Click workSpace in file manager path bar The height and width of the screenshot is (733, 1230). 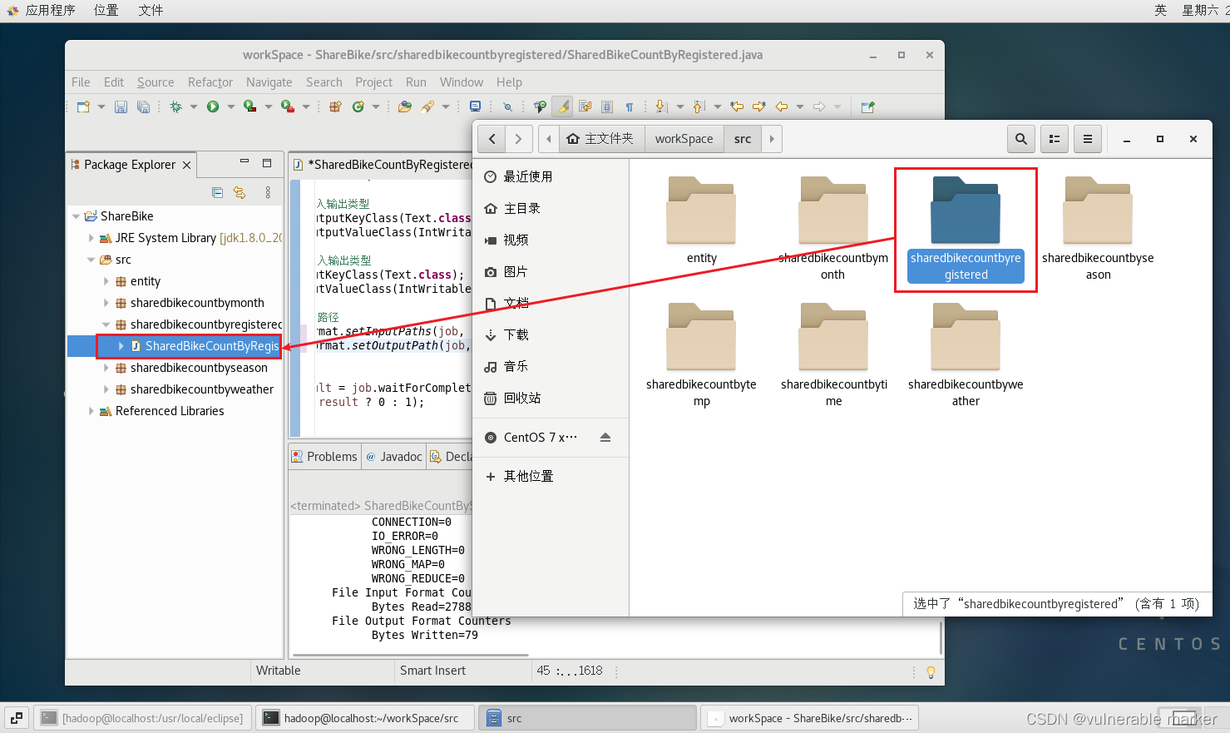(x=684, y=139)
